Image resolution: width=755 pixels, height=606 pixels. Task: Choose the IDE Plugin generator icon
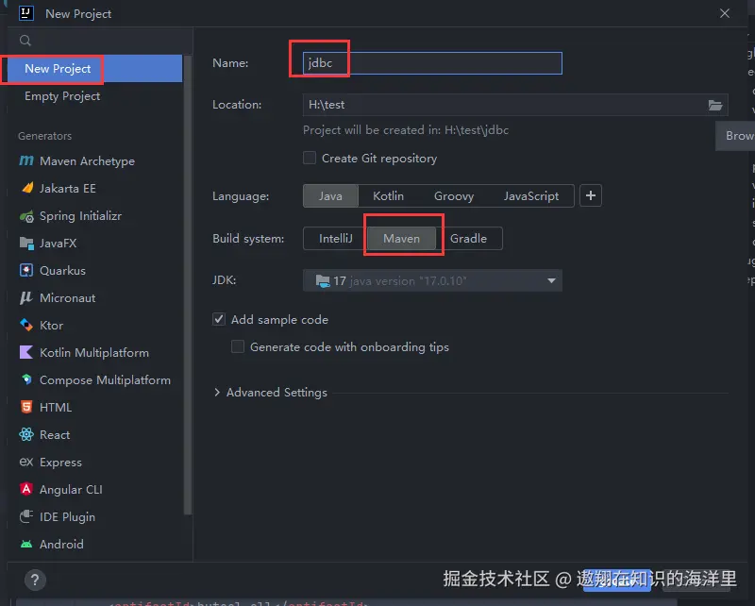pos(26,516)
